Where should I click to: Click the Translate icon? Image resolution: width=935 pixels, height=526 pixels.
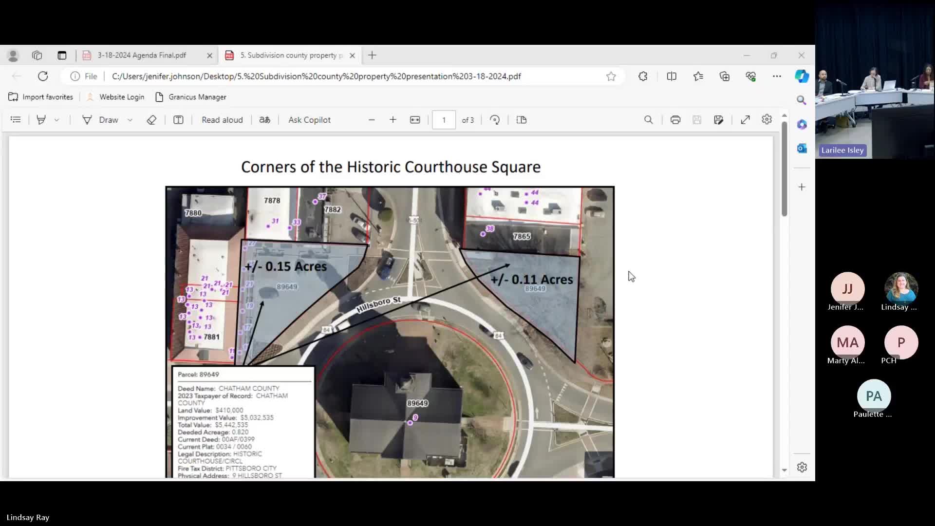coord(264,120)
